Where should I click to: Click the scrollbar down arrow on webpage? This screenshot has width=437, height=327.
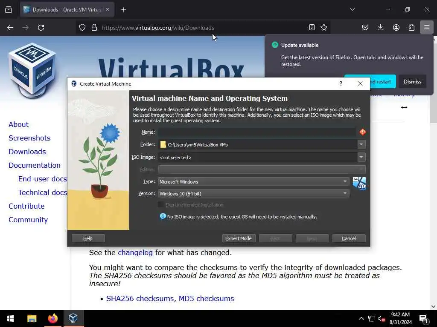point(434,307)
